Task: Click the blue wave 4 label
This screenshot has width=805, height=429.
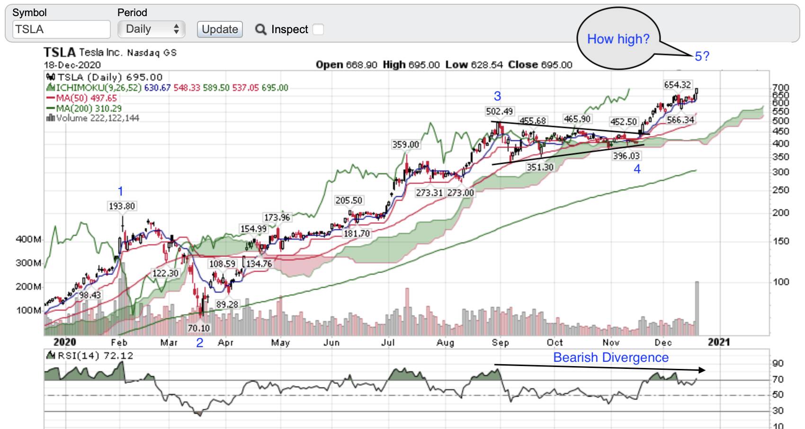Action: pyautogui.click(x=637, y=169)
